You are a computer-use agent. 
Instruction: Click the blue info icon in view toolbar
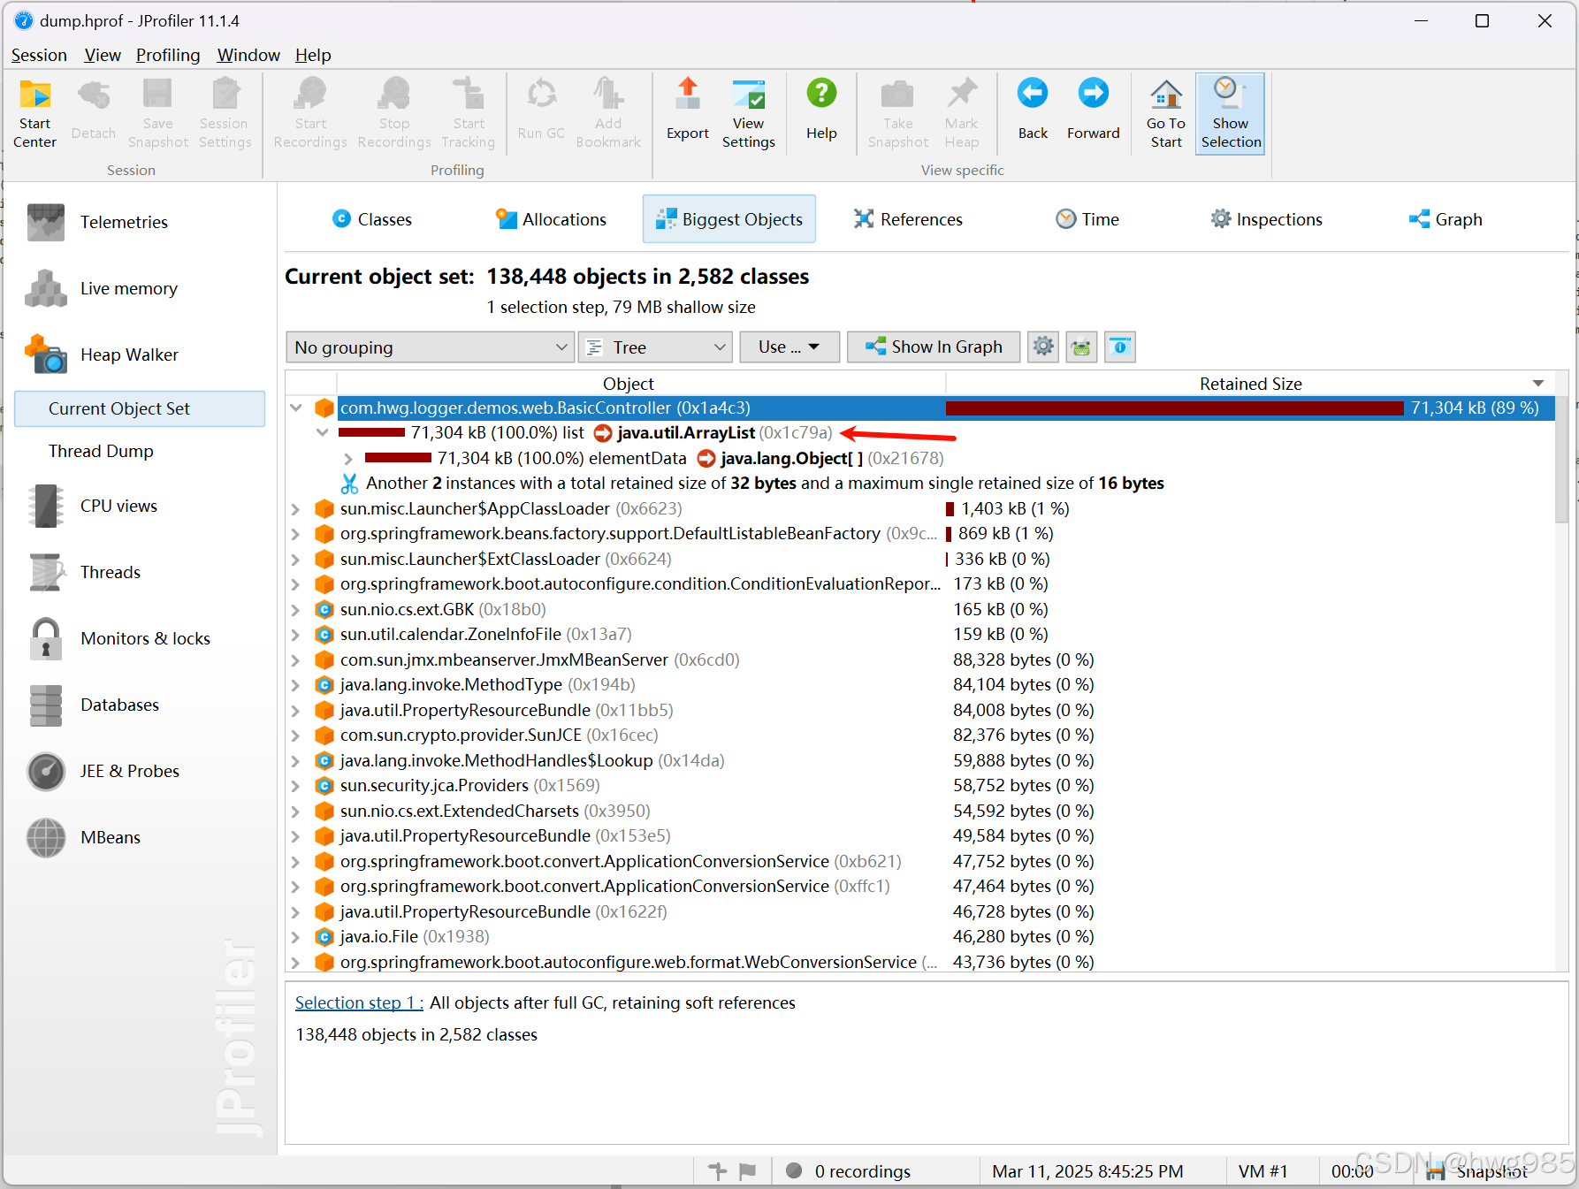tap(1119, 347)
